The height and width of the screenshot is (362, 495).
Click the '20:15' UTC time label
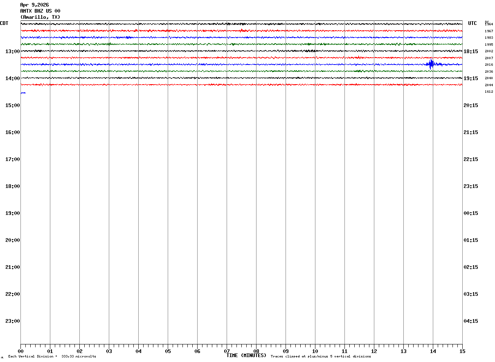pyautogui.click(x=471, y=105)
